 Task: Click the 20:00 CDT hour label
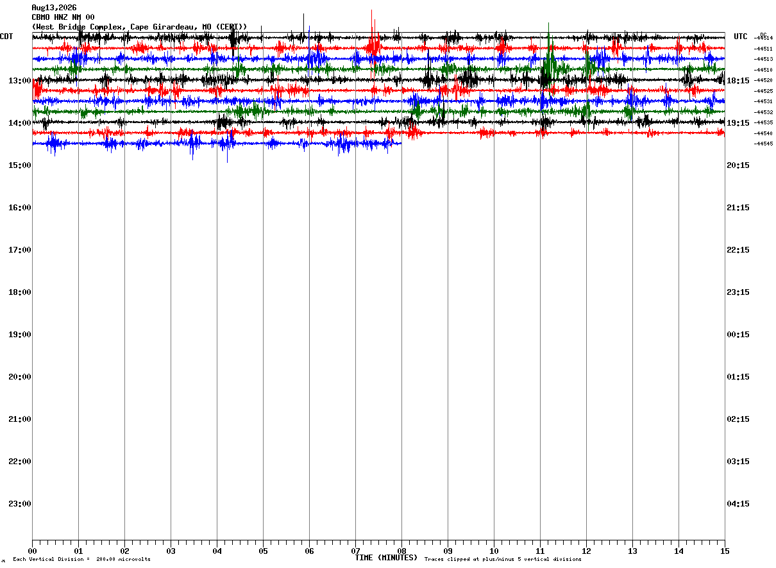tap(20, 377)
